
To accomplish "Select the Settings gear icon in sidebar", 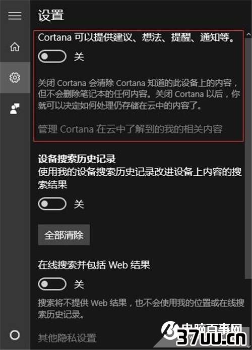I will tap(15, 77).
